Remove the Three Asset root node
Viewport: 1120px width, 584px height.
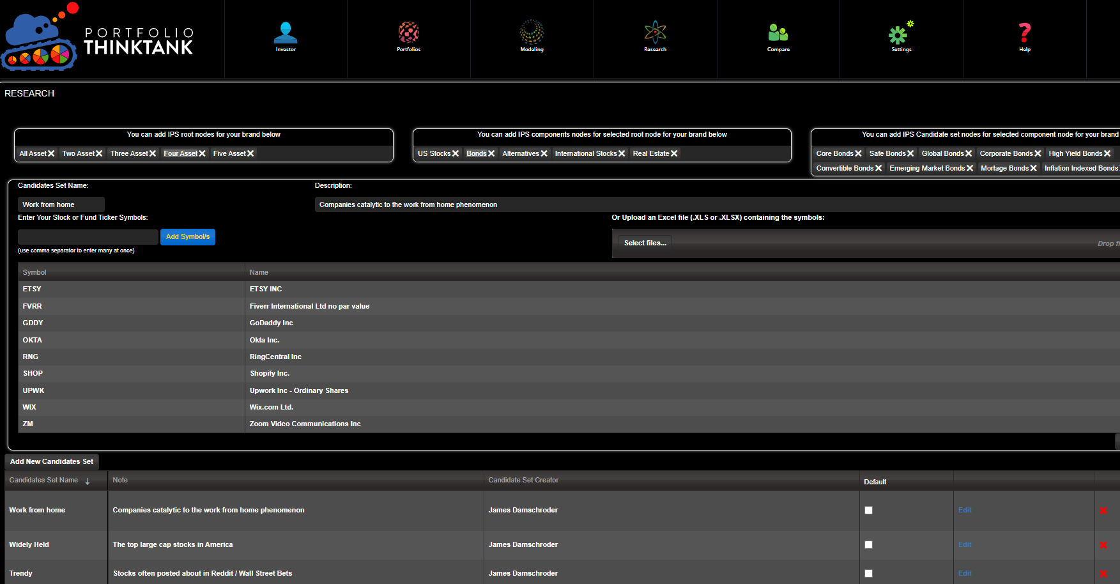pos(153,153)
